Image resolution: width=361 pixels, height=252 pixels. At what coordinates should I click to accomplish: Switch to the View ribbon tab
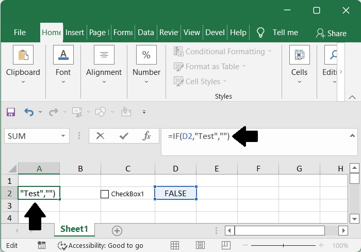pyautogui.click(x=191, y=33)
